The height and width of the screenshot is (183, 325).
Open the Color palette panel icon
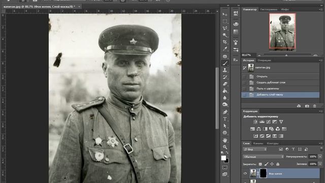[x=236, y=24]
